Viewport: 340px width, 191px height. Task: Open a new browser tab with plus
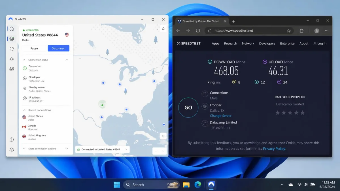233,21
